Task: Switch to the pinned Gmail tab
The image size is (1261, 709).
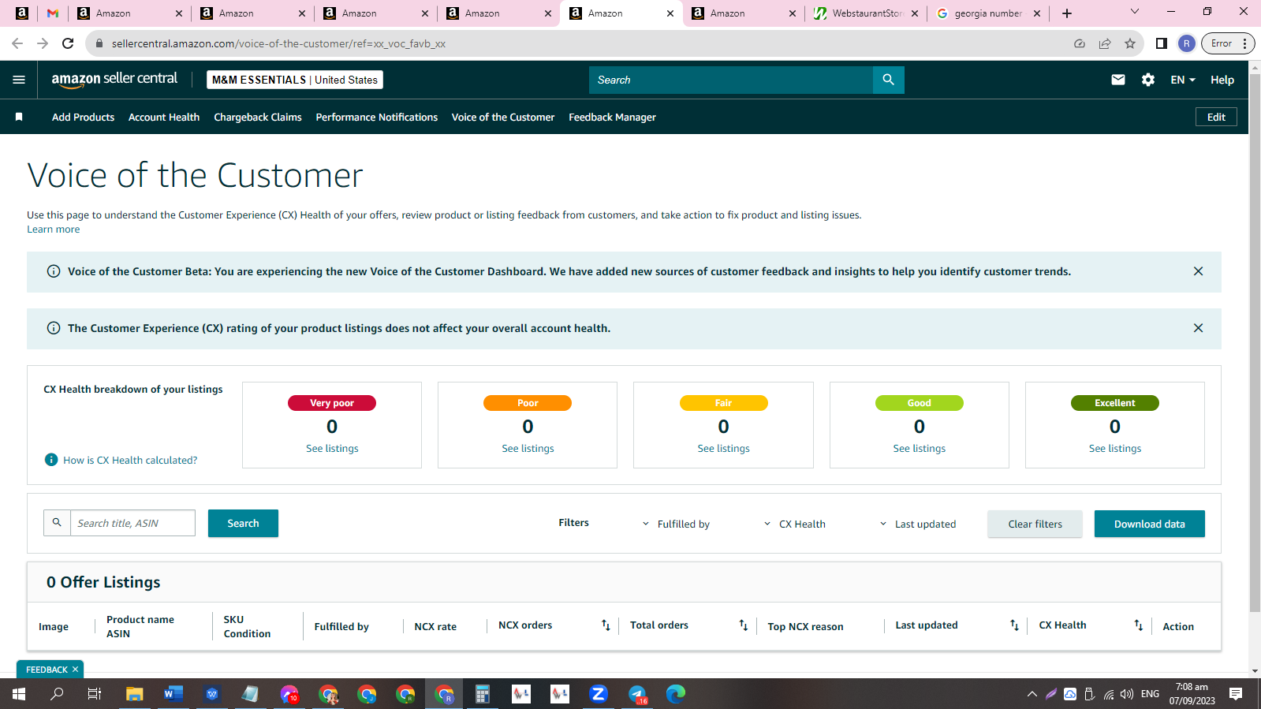Action: pos(53,13)
